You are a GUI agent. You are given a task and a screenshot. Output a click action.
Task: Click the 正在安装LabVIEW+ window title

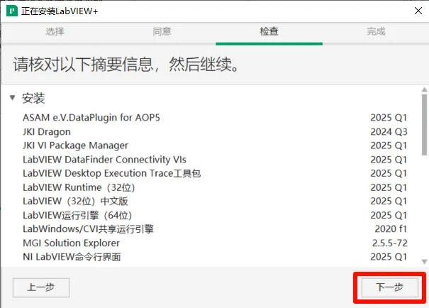(x=60, y=11)
